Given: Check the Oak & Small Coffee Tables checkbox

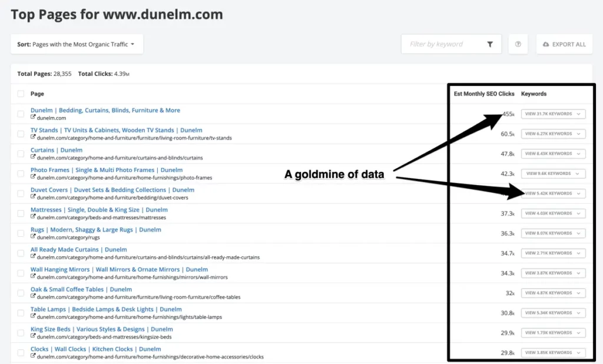Looking at the screenshot, I should tap(21, 293).
